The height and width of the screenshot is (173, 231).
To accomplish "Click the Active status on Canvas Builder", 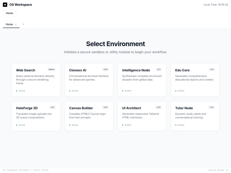I will coord(74,125).
